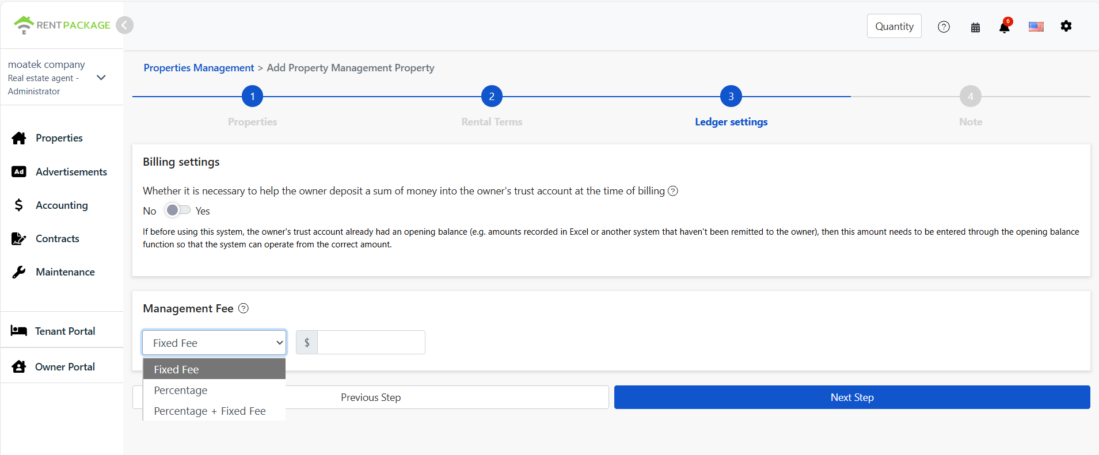Jump to step 2 Rental Terms
Screen dimensions: 1099x455
coord(492,97)
